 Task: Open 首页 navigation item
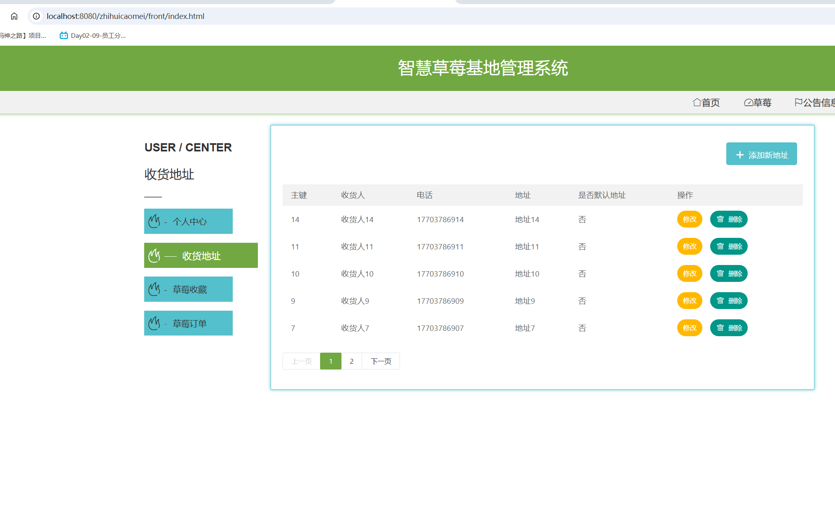coord(706,102)
